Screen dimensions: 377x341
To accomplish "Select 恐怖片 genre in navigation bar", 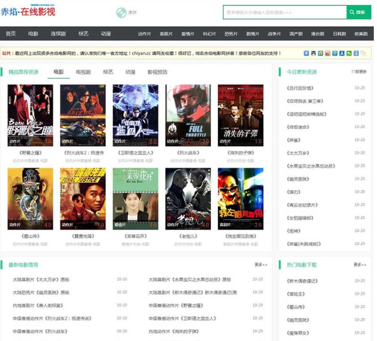I will [231, 34].
